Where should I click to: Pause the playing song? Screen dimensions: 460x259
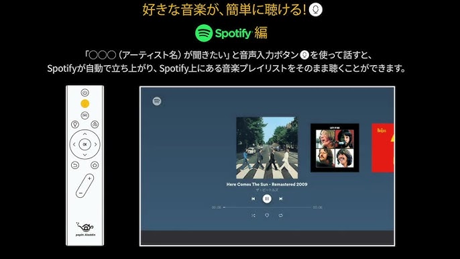pyautogui.click(x=267, y=199)
